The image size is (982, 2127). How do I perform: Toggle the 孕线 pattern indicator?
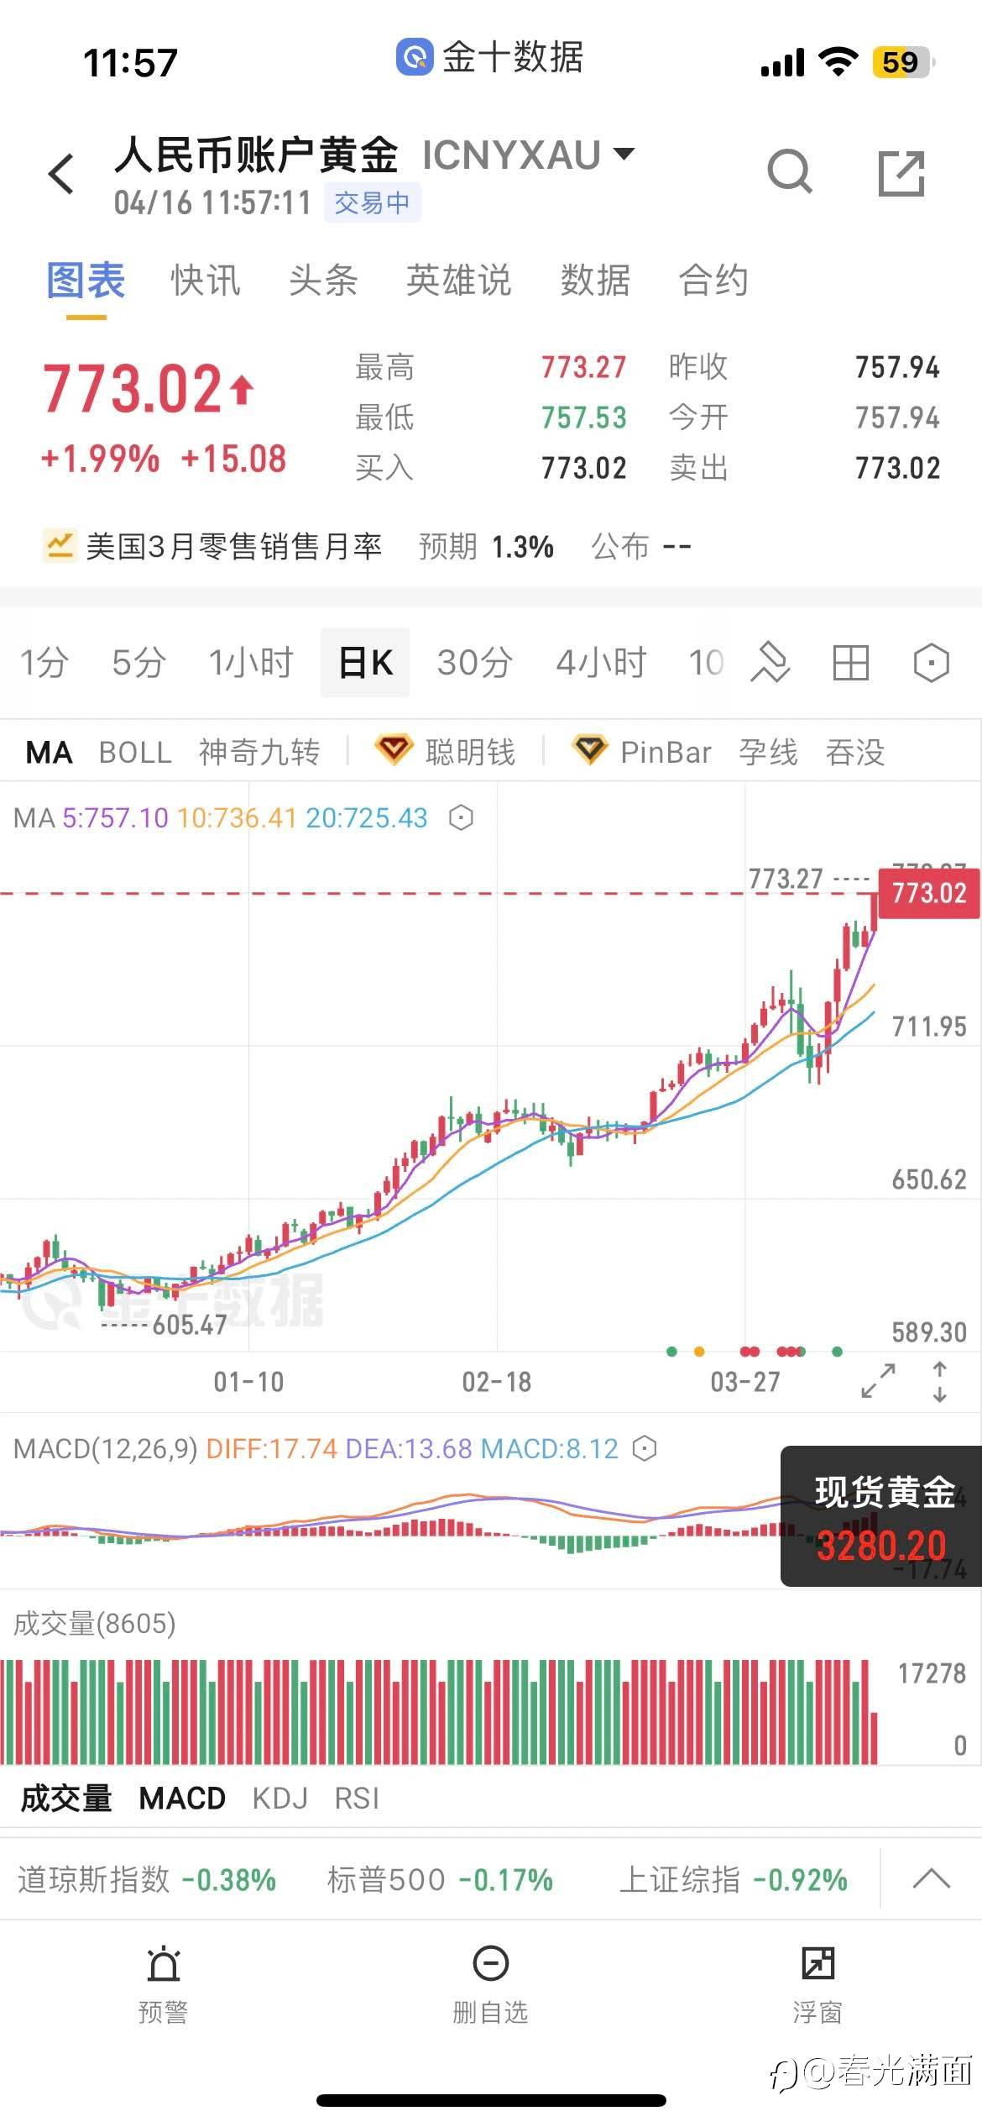point(768,753)
